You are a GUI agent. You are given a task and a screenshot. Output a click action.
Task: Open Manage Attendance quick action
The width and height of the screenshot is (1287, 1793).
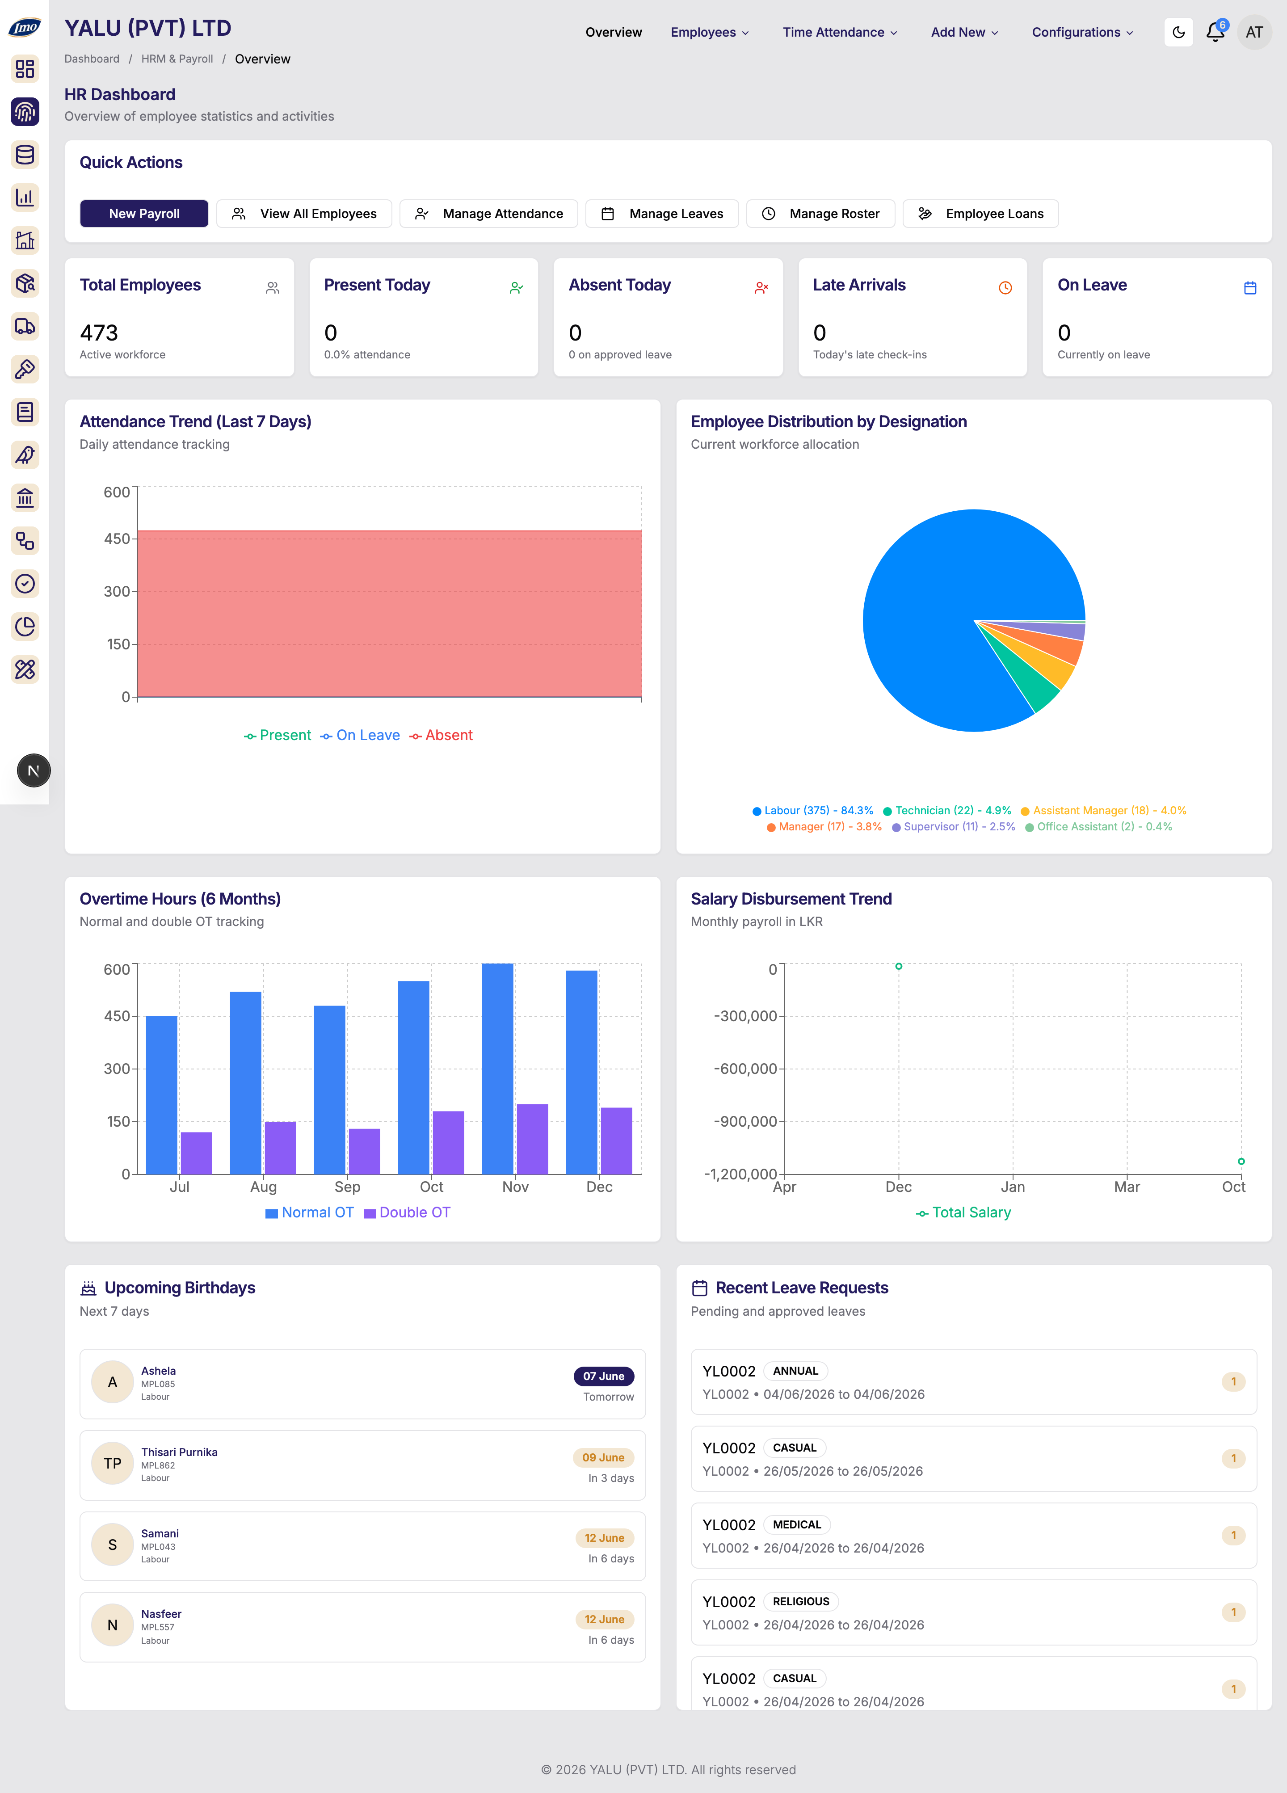click(x=488, y=214)
